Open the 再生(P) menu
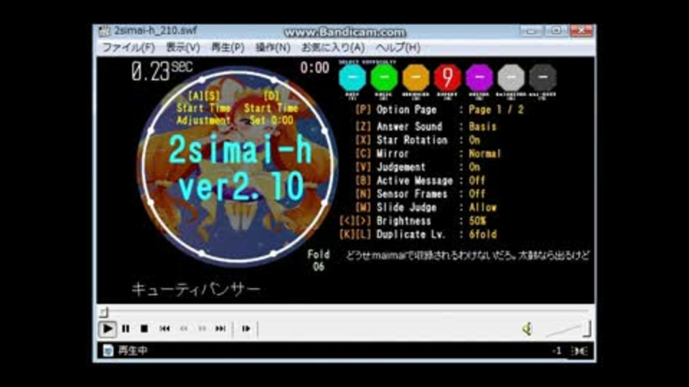 click(228, 47)
